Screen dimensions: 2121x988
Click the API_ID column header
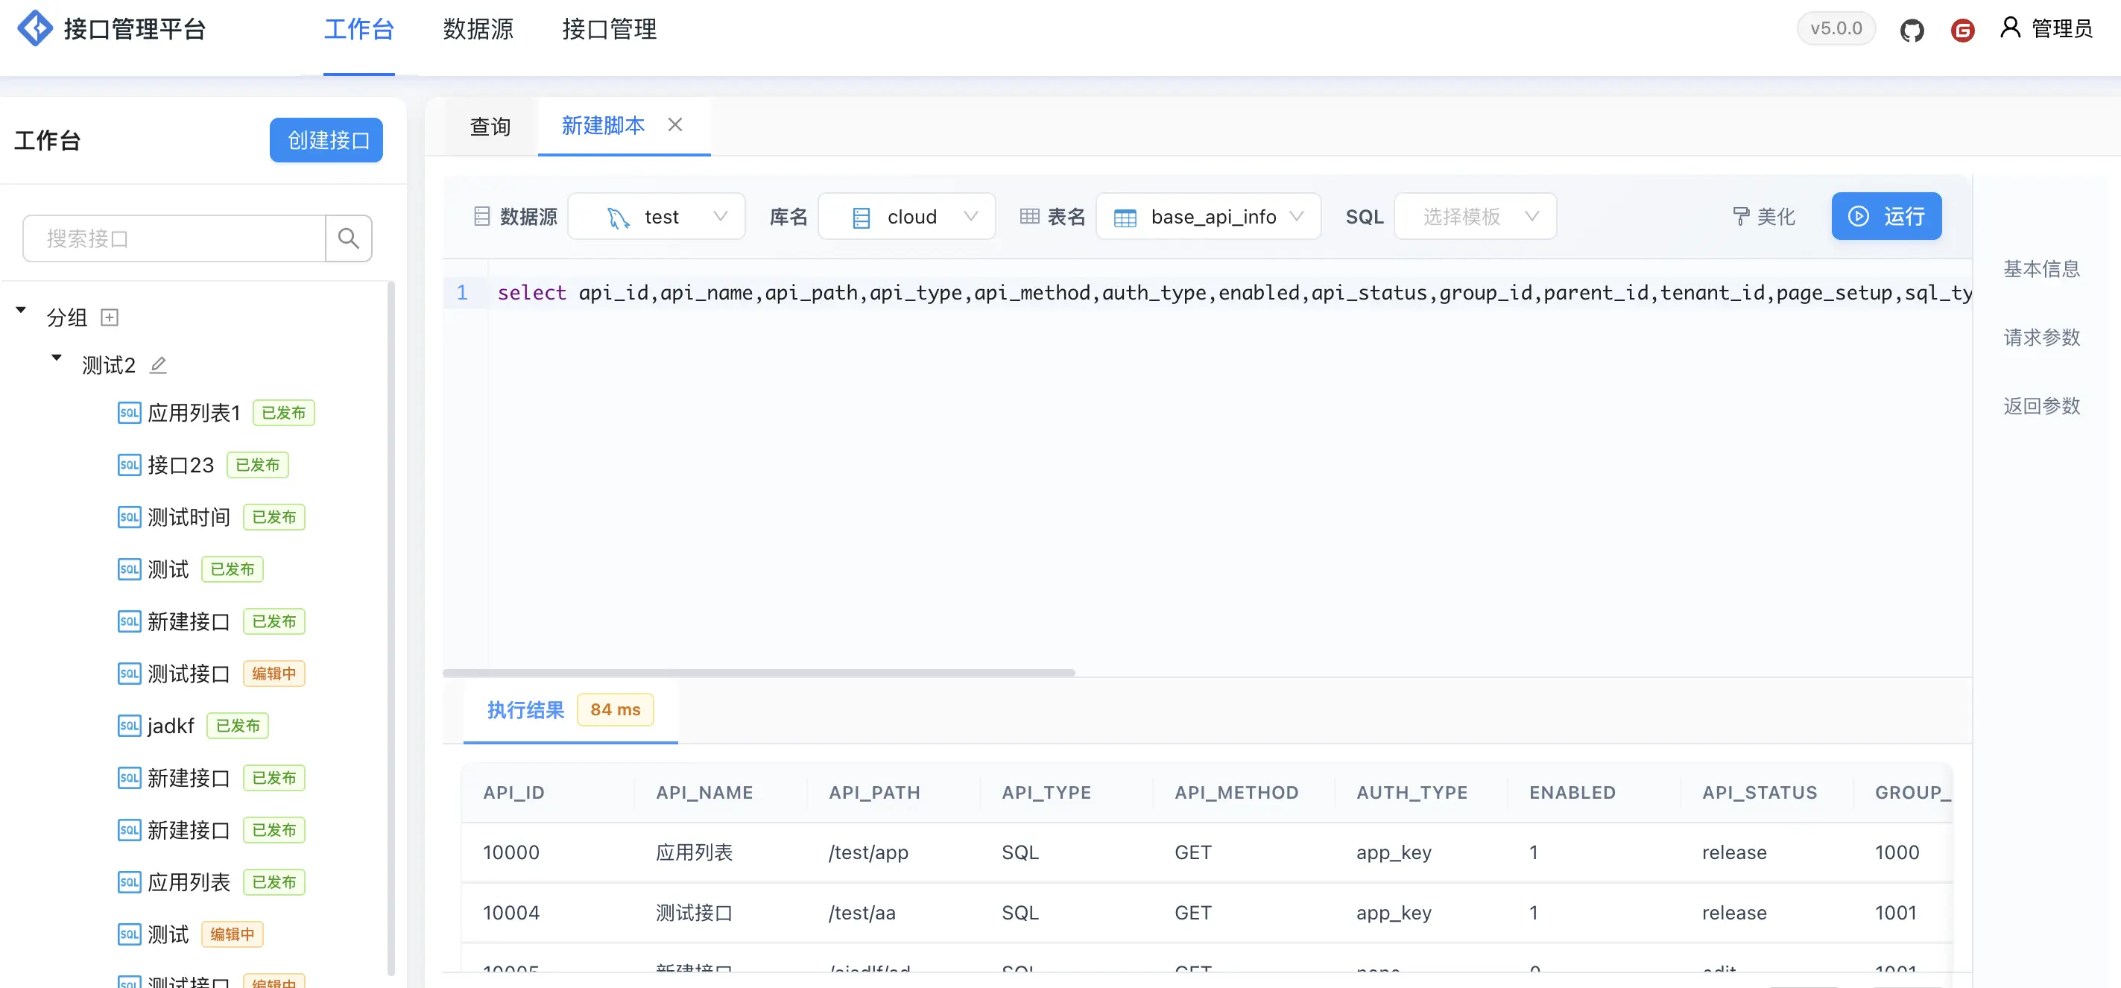pos(513,792)
